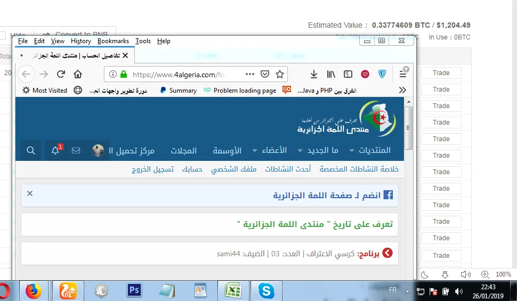Expand the hidden bookmarks toolbar overflow
Screen dimensions: 517x301
[x=402, y=91]
